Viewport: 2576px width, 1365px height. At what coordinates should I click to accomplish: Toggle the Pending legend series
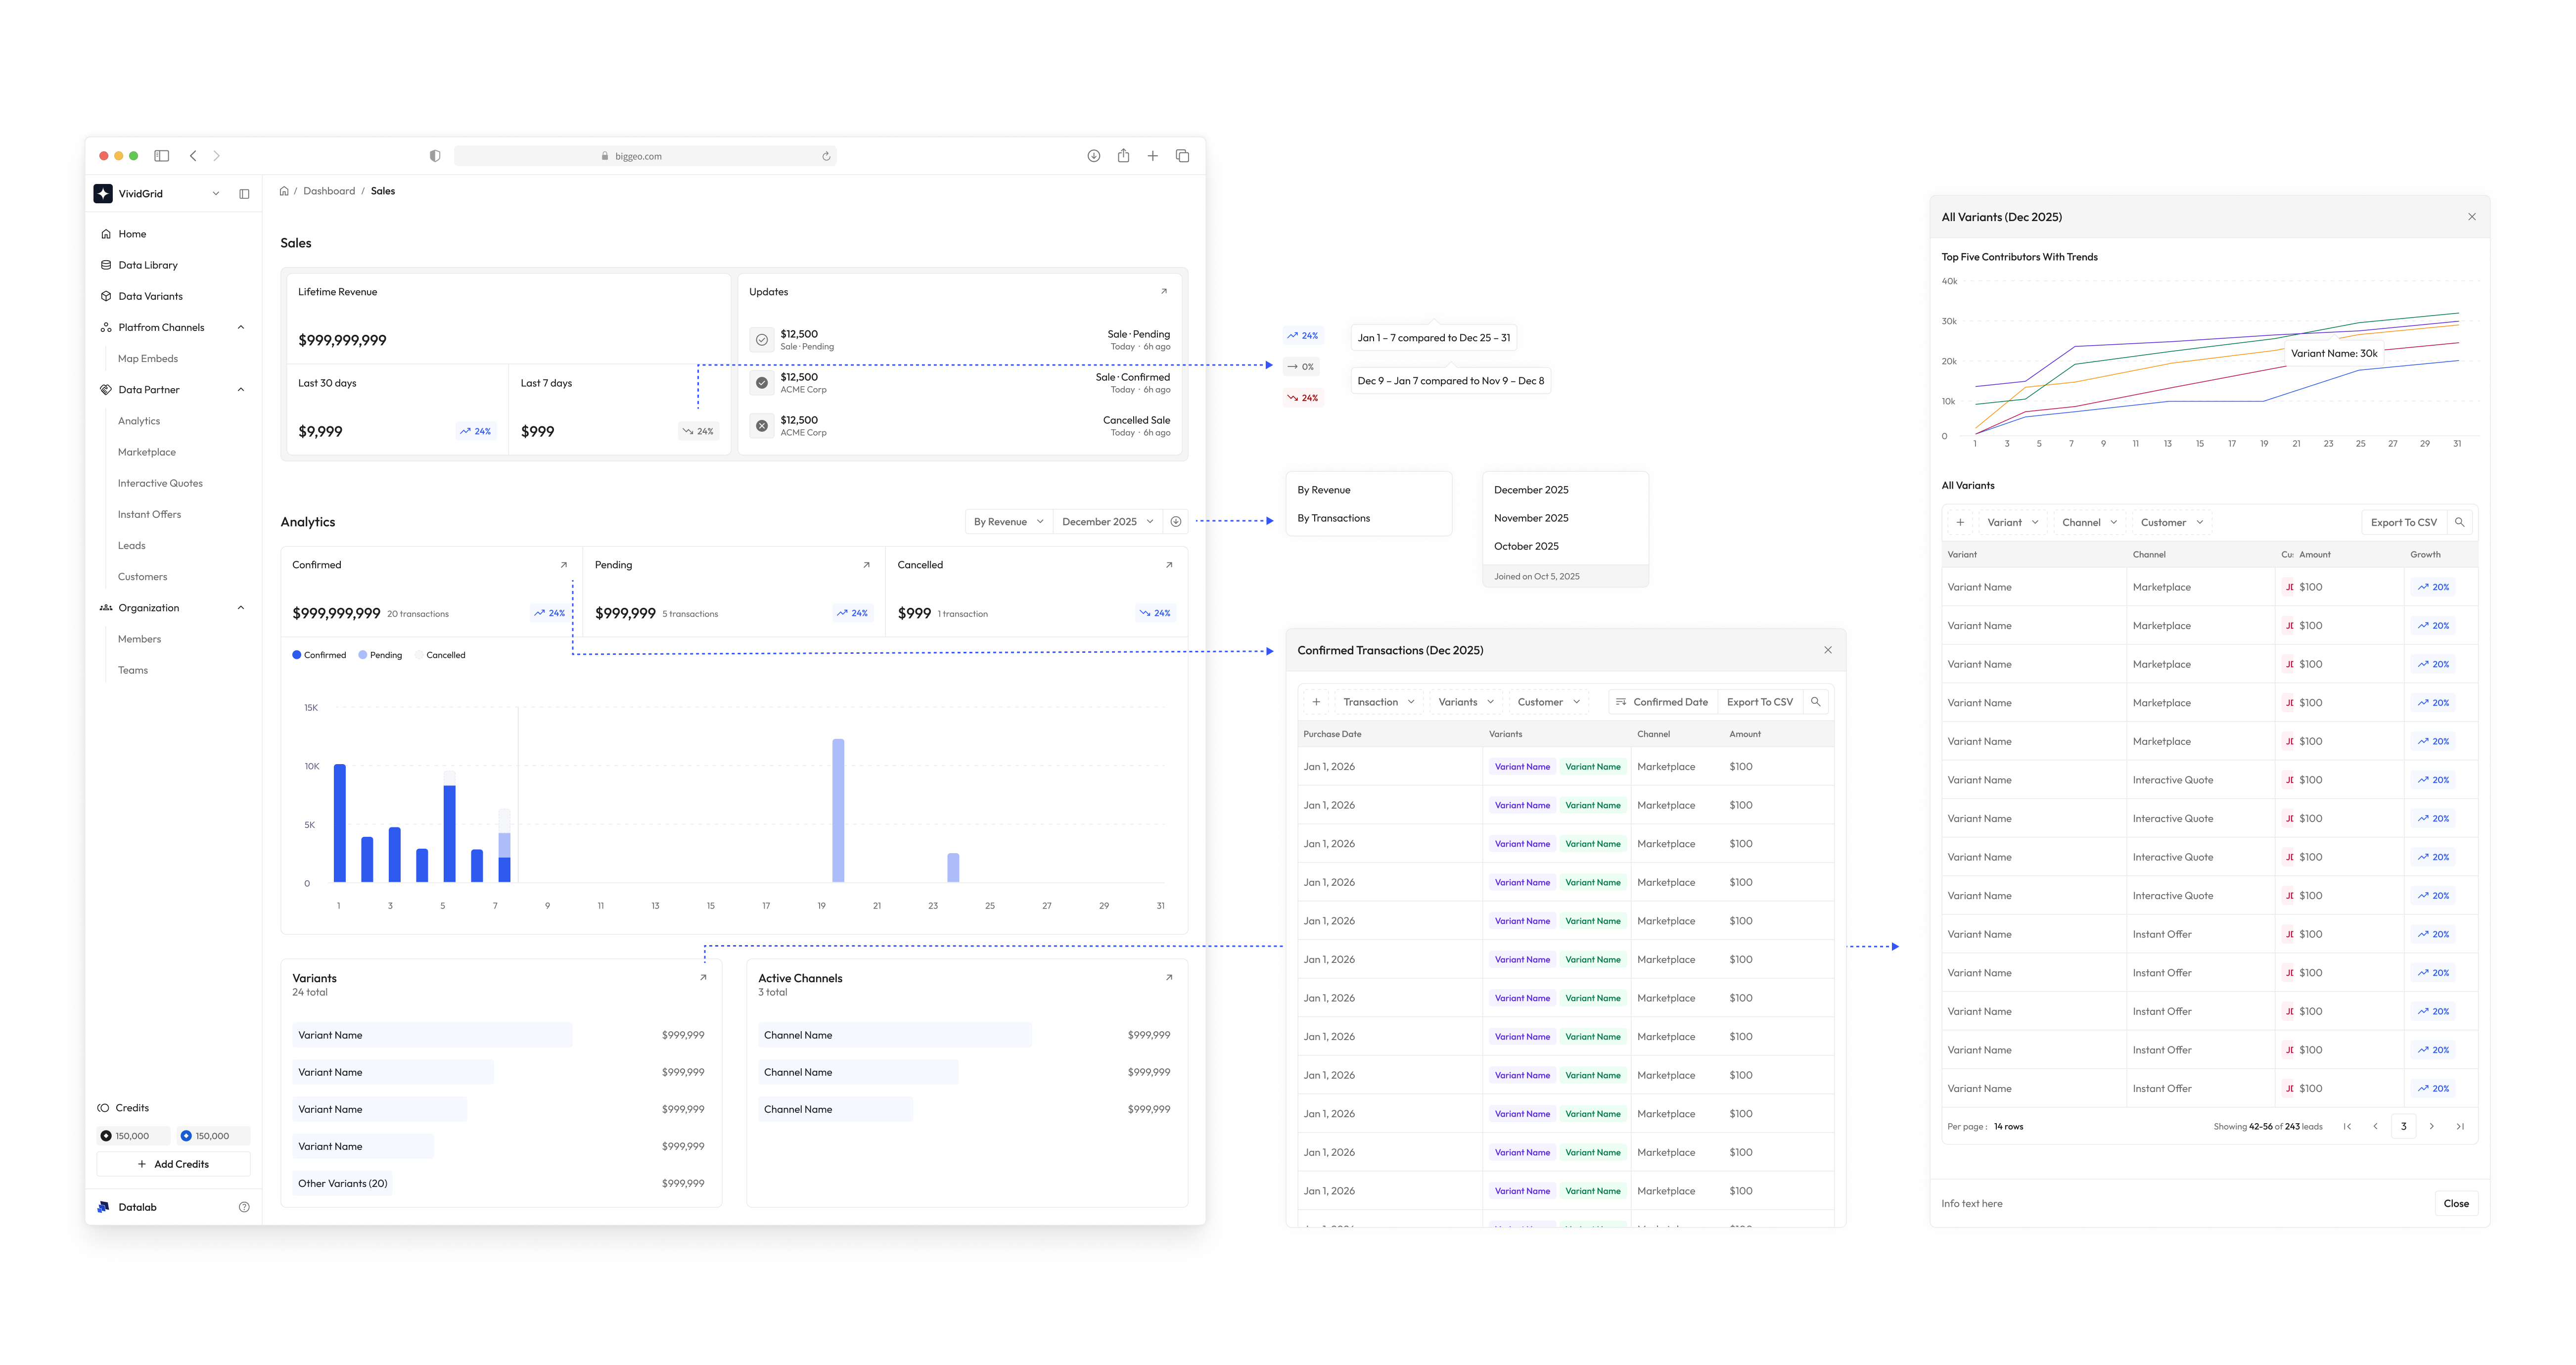coord(380,655)
